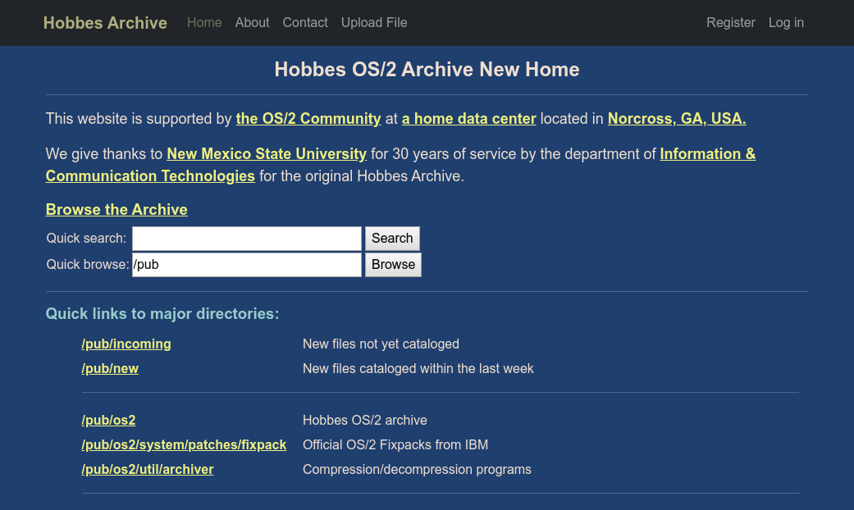
Task: Click the 'Hobbes OS/2 archive' description
Action: pyautogui.click(x=365, y=420)
